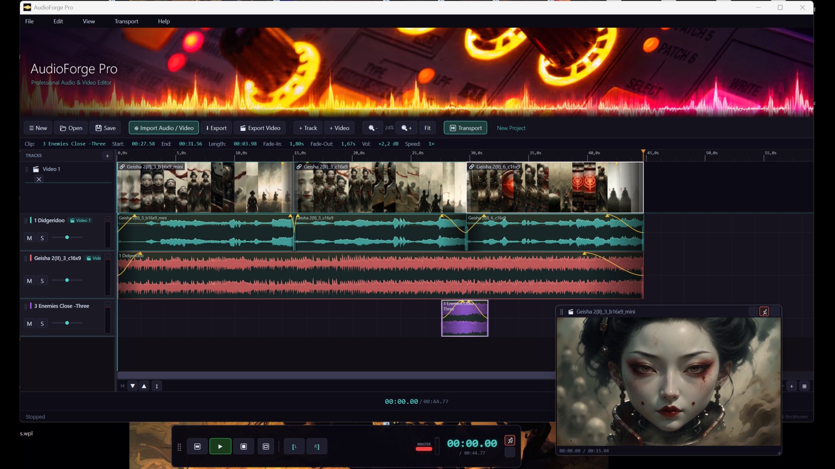Click Import Audio / Video button
Image resolution: width=835 pixels, height=469 pixels.
click(164, 128)
